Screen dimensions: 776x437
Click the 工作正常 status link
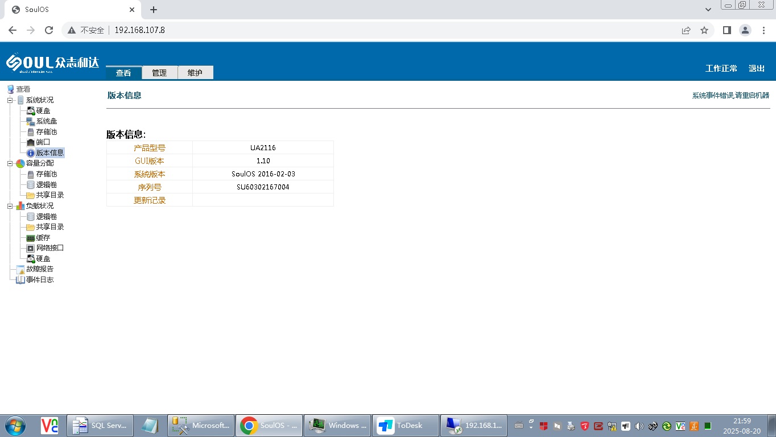[x=721, y=68]
